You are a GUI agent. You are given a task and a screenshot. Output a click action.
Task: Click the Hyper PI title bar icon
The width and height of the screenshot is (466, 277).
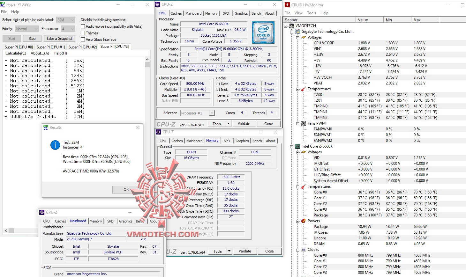pyautogui.click(x=3, y=4)
